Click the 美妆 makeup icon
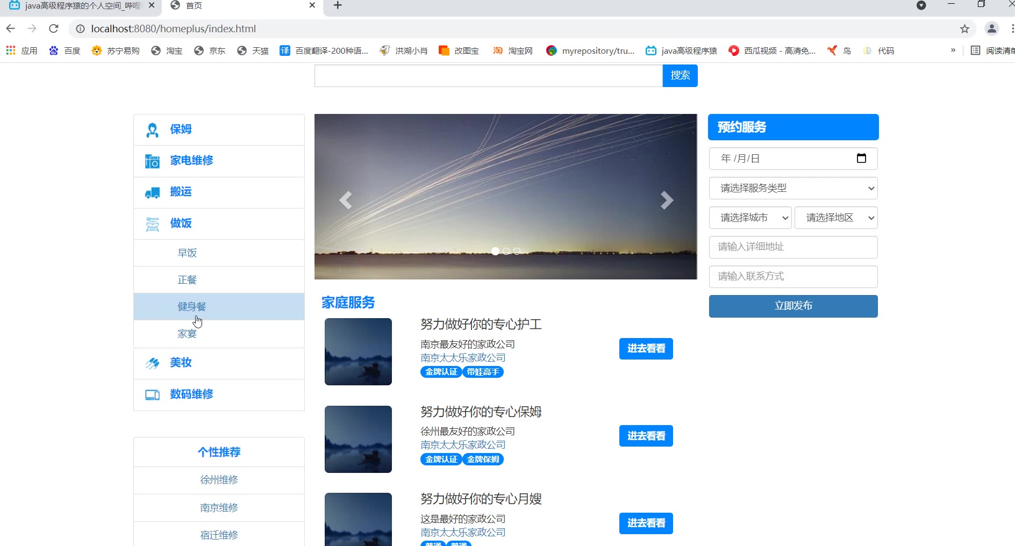This screenshot has width=1015, height=546. 152,363
